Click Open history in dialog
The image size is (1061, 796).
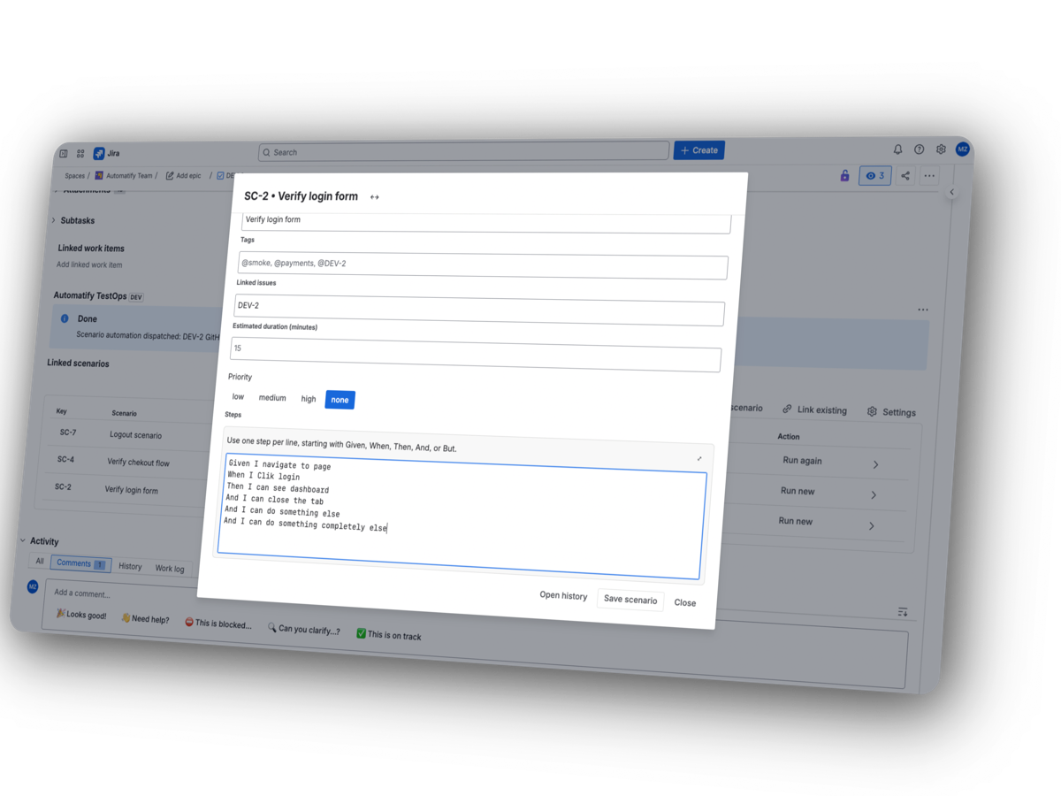563,595
